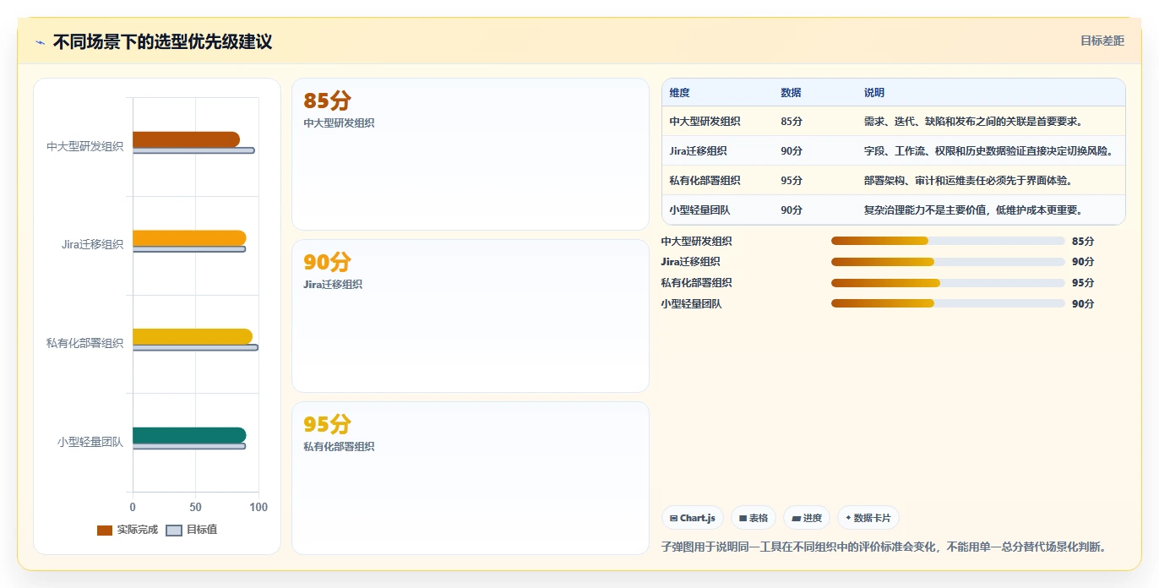Image resolution: width=1159 pixels, height=588 pixels.
Task: Select the Jira迁移组织 table row cell
Action: (698, 151)
